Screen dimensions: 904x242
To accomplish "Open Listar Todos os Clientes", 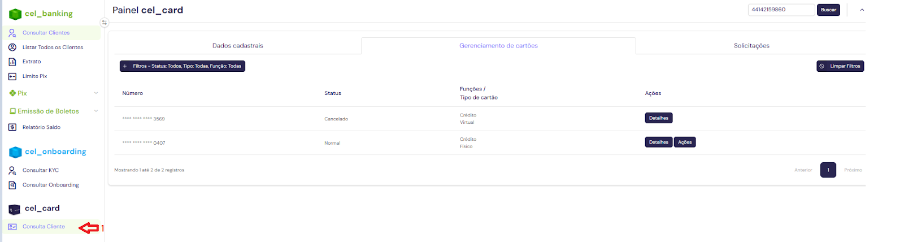I will (53, 47).
